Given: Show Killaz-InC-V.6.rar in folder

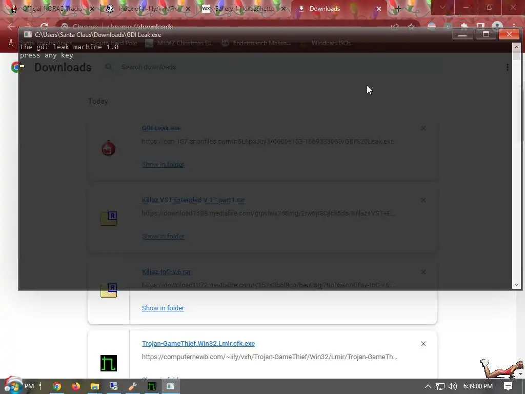Looking at the screenshot, I should pyautogui.click(x=163, y=308).
